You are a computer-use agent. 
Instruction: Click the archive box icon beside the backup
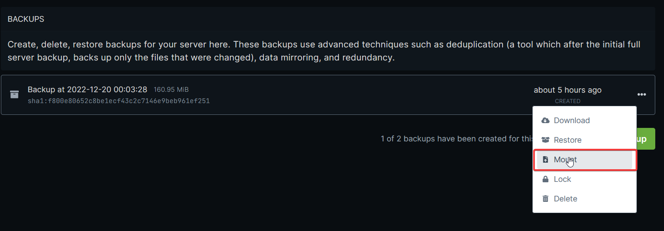pyautogui.click(x=14, y=94)
